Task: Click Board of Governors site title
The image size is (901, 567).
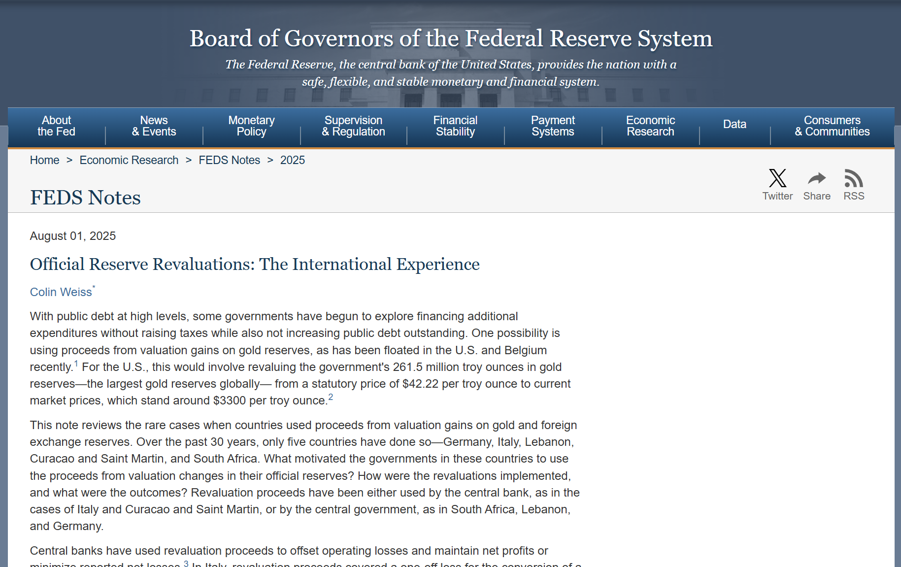Action: click(451, 38)
